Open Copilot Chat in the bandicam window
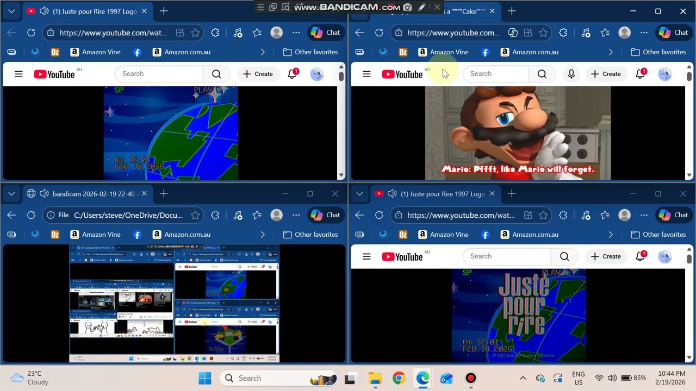 pos(325,215)
